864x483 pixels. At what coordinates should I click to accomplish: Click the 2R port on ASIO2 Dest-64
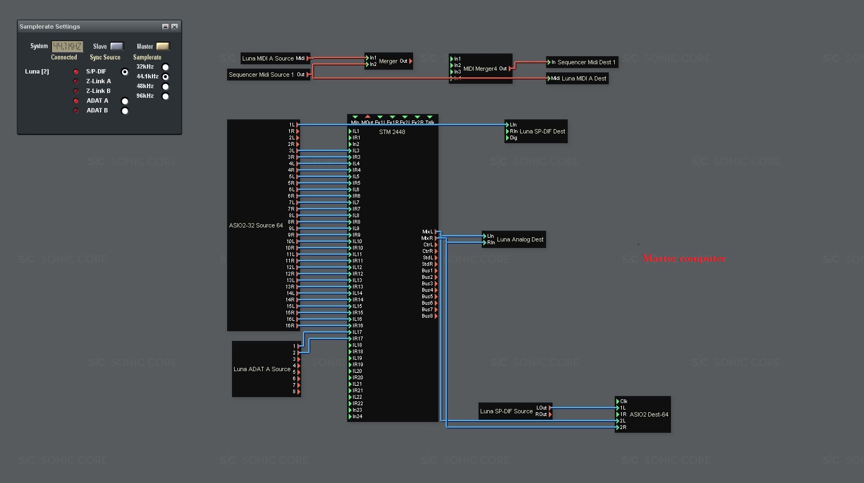click(617, 427)
